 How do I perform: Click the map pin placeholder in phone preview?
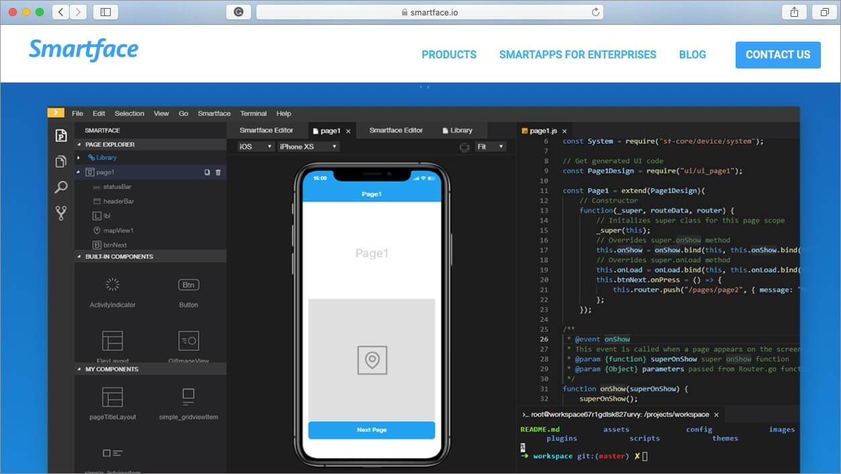tap(372, 360)
